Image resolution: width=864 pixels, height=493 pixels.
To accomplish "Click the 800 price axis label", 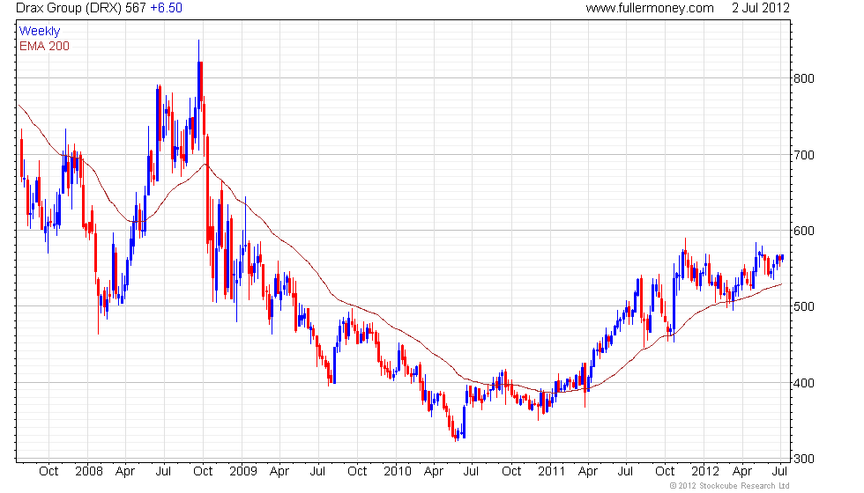I will pos(803,78).
